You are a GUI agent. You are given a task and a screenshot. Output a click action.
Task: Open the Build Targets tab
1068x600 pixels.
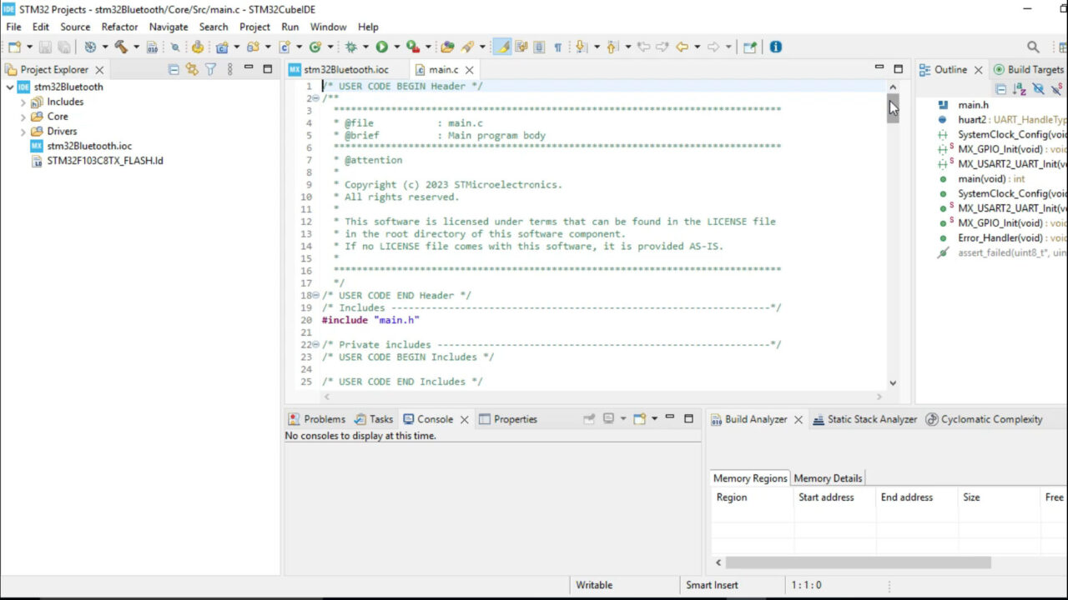pos(1028,70)
